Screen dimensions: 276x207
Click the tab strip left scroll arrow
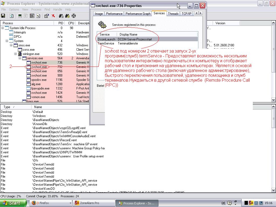click(x=196, y=13)
